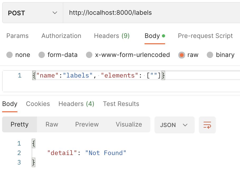Switch to the response Cookies tab
The width and height of the screenshot is (240, 184).
(x=38, y=104)
